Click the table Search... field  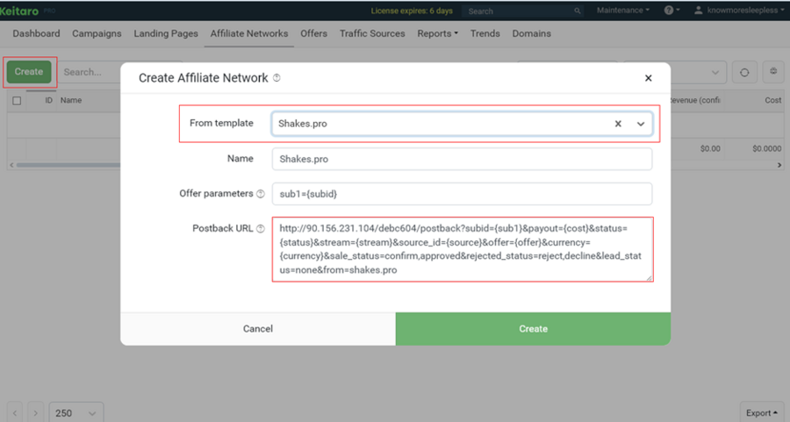tap(90, 73)
